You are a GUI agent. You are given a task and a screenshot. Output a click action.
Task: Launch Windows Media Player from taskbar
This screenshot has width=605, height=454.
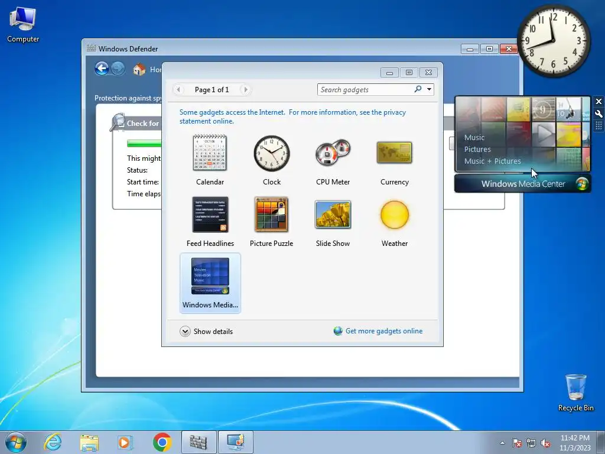[x=125, y=442]
